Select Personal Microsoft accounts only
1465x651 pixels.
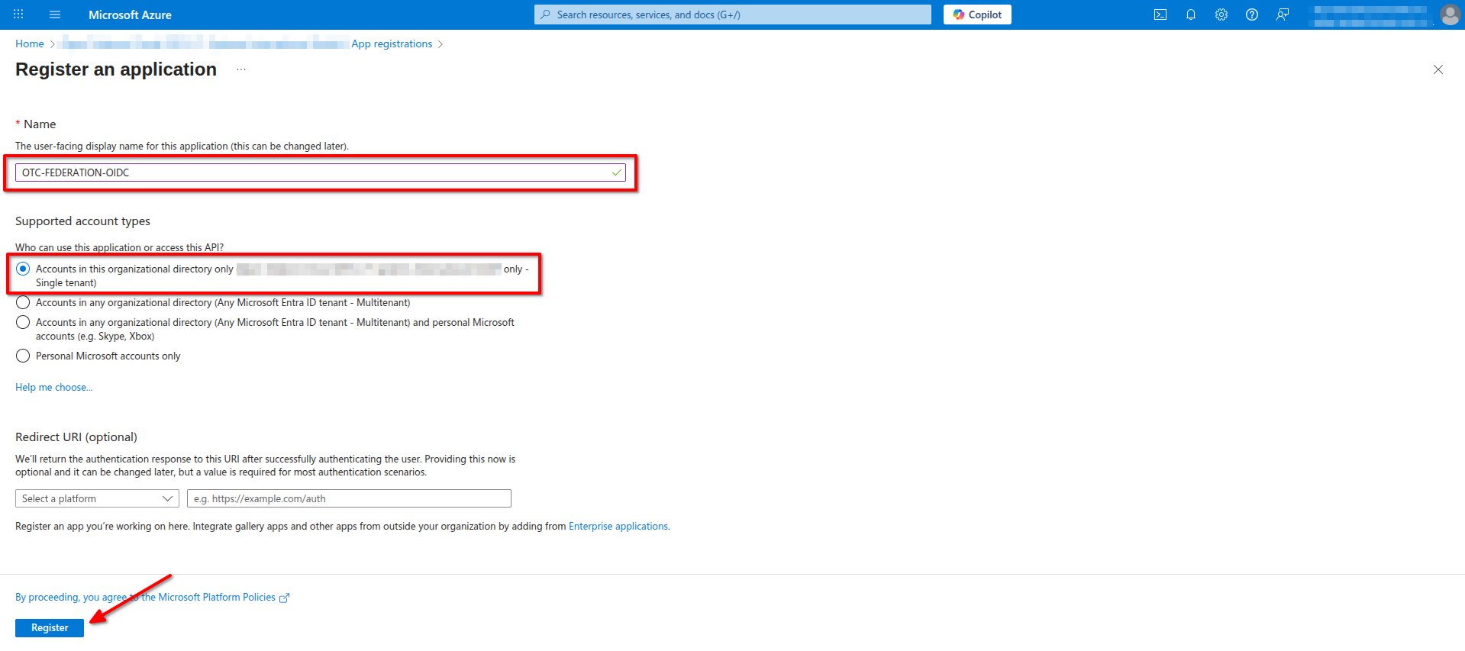click(x=23, y=356)
